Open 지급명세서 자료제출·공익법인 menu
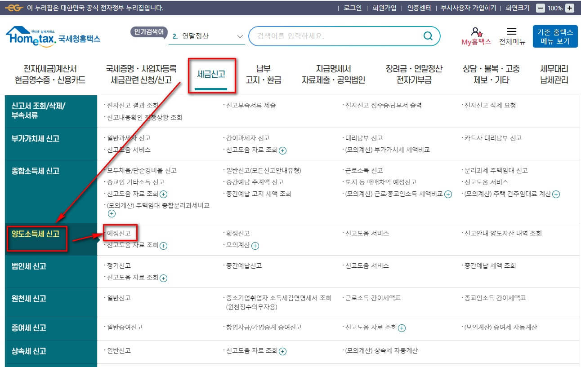 333,75
